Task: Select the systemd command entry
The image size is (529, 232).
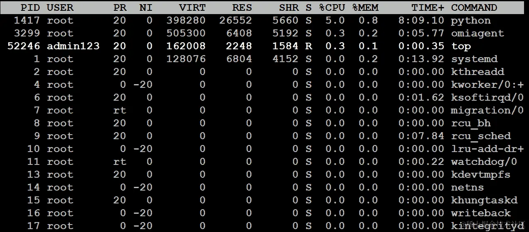Action: click(474, 59)
